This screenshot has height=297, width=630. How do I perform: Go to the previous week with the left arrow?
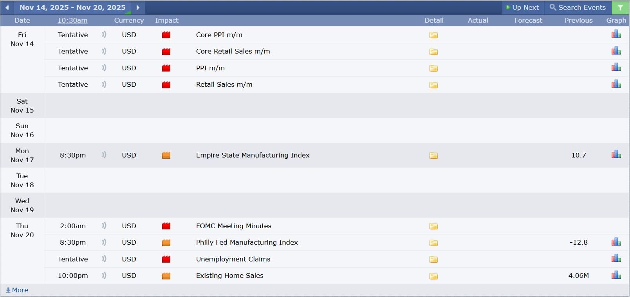pyautogui.click(x=7, y=7)
